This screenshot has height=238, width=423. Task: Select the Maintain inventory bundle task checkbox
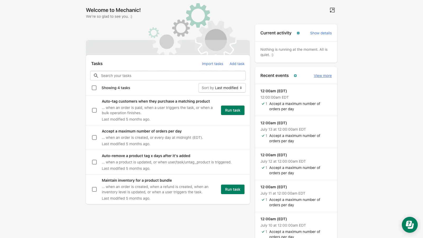coord(94,189)
